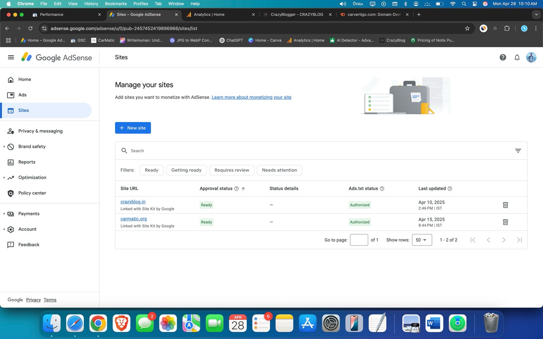Open the AdSense hamburger main menu

click(11, 57)
